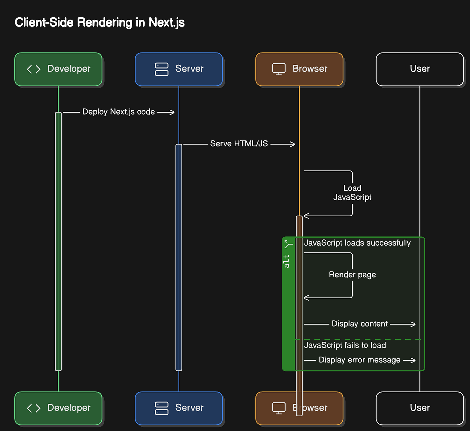Click the code brackets icon in top Developer box
Viewport: 470px width, 431px height.
(33, 69)
